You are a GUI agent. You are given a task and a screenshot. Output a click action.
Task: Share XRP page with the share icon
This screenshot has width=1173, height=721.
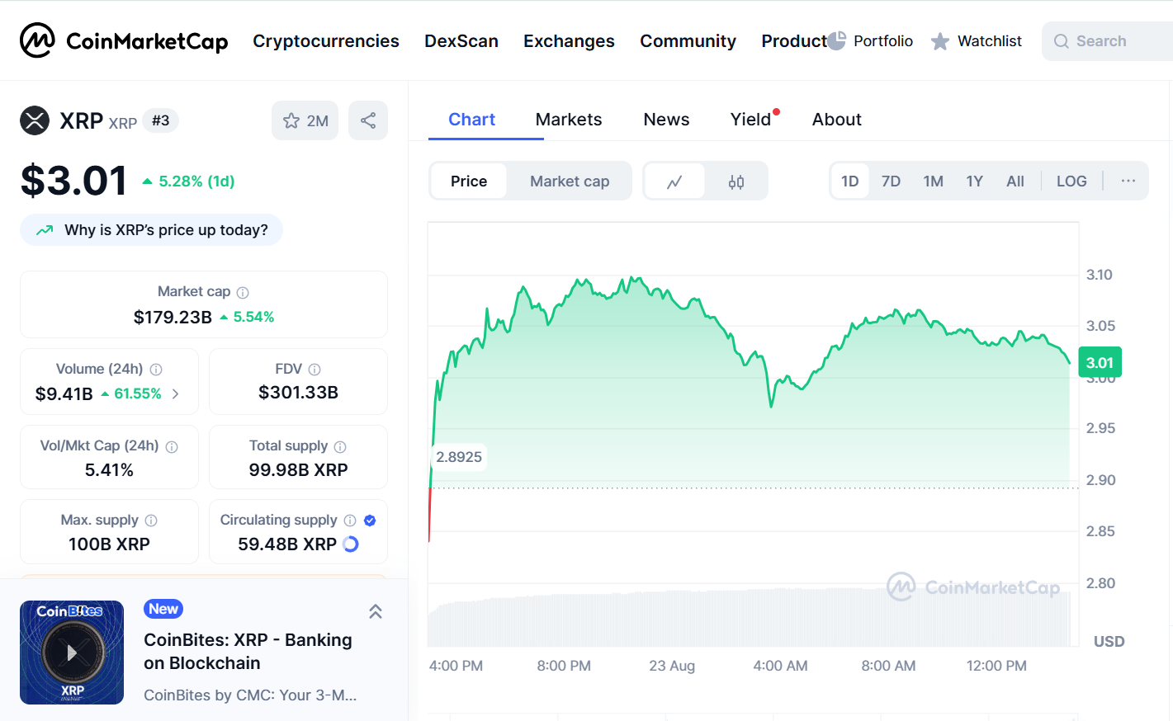click(368, 120)
